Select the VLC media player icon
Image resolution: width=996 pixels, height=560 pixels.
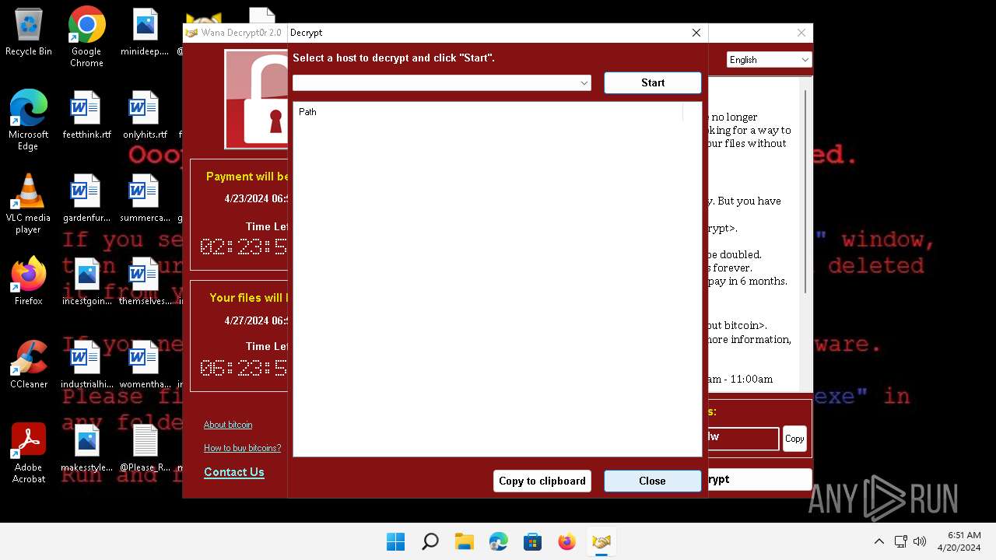click(29, 204)
